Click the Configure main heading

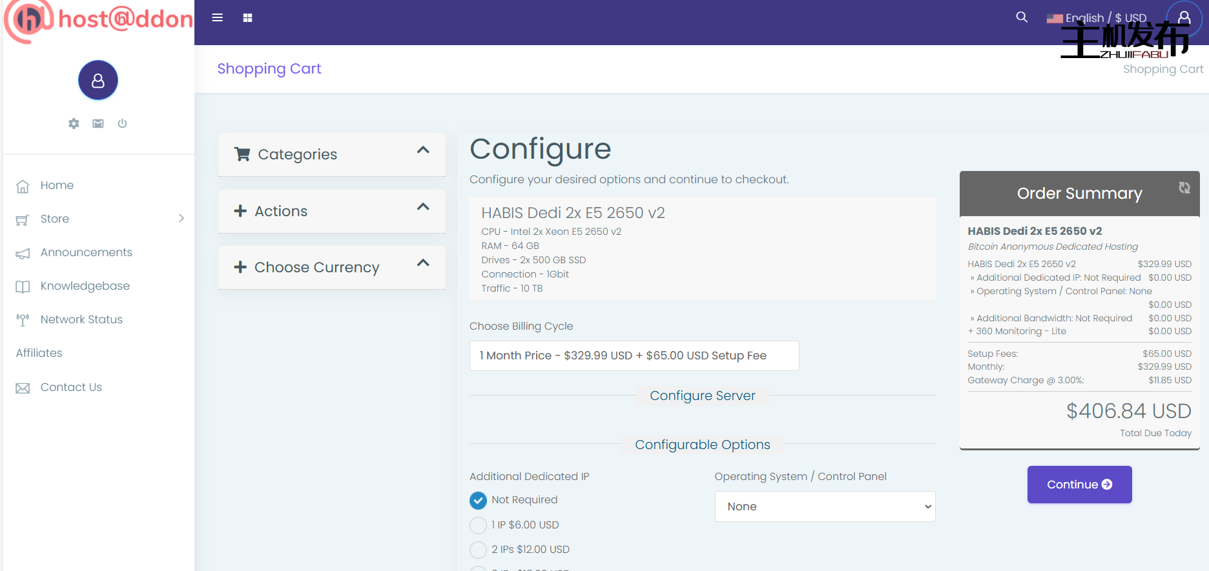[x=541, y=149]
